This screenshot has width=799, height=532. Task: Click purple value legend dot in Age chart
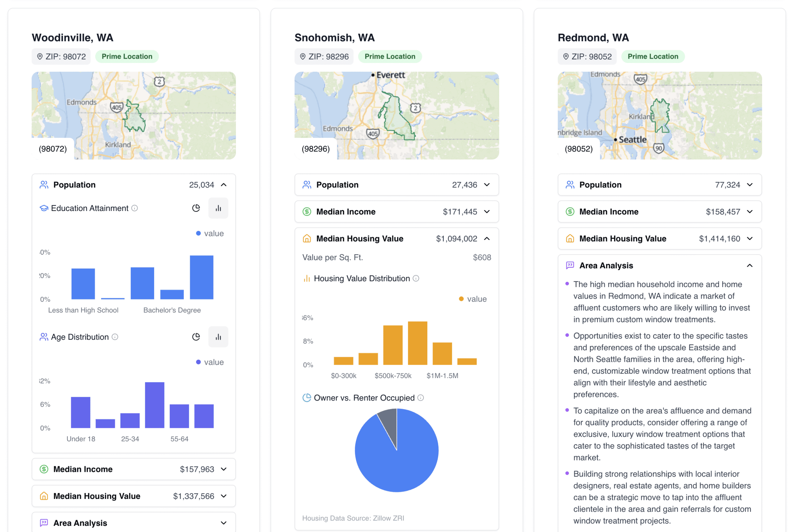coord(199,362)
